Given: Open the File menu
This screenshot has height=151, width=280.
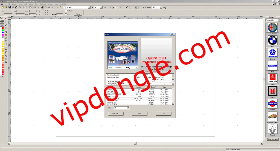Looking at the screenshot, I should click(x=5, y=4).
